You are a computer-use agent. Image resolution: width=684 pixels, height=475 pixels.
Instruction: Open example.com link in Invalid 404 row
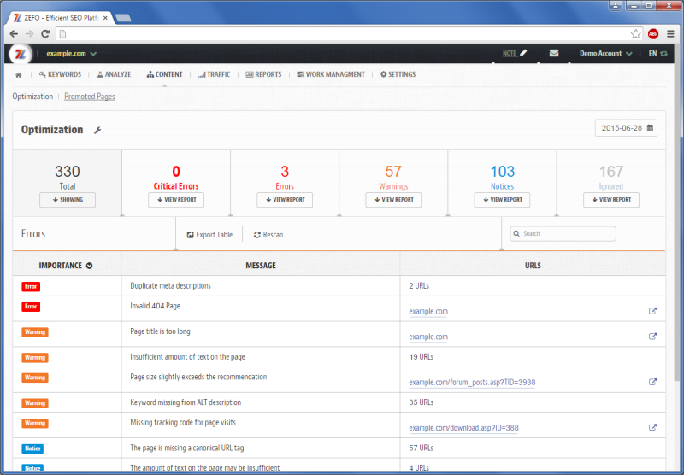[428, 311]
